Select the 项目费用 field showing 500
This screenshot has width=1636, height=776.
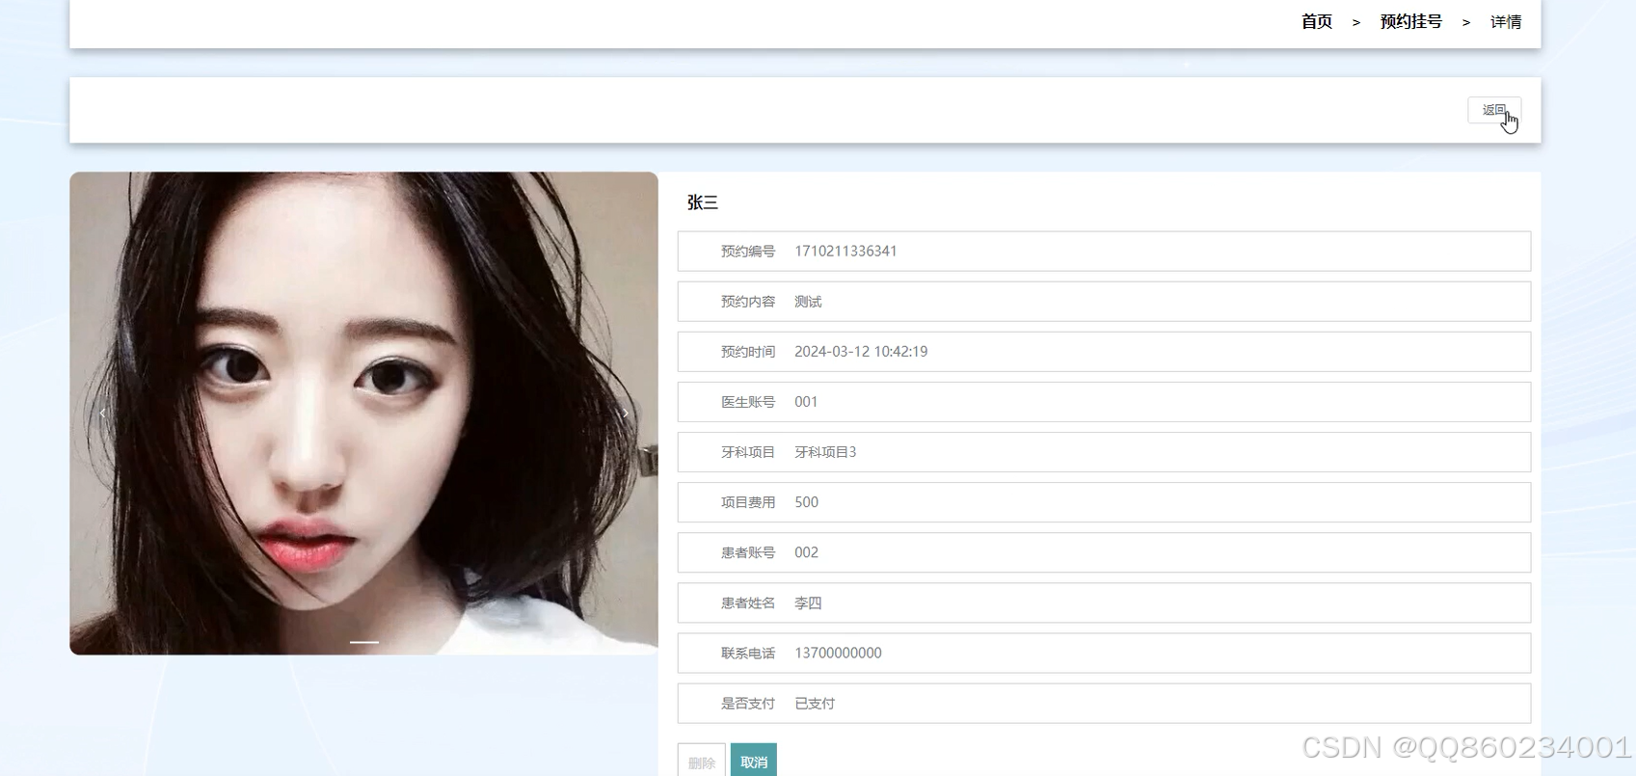coord(806,502)
